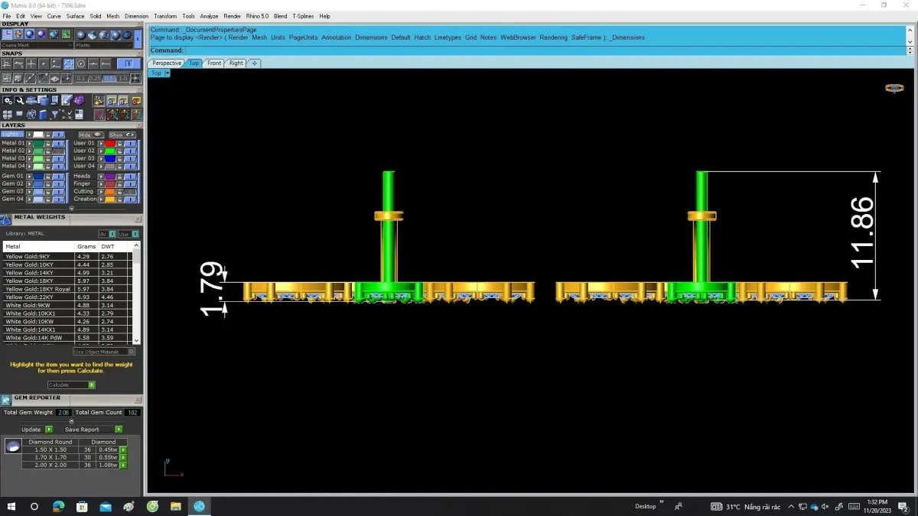Click the perpendicular snap icon in Snaps panel

[x=6, y=63]
